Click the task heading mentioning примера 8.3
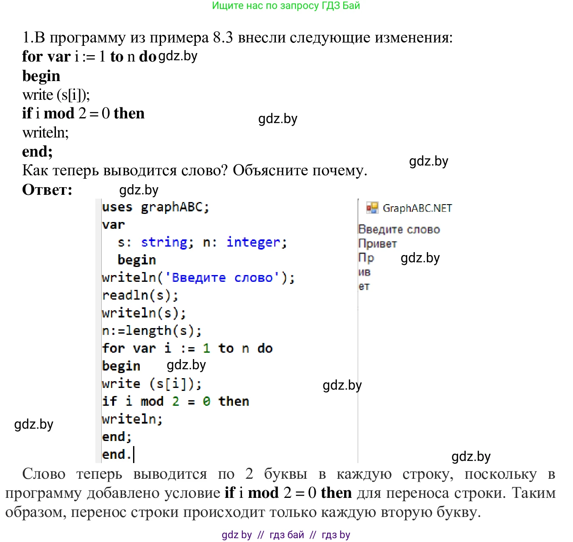 [x=237, y=38]
